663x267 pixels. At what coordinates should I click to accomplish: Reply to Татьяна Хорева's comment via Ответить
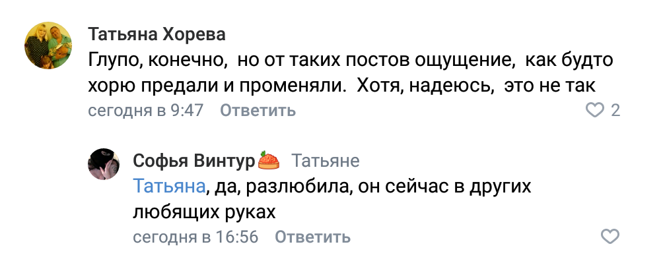click(x=257, y=110)
